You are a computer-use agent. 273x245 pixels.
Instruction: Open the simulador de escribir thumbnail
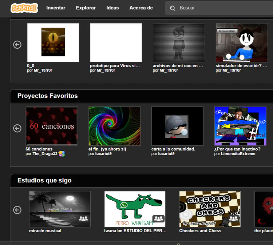tap(242, 43)
